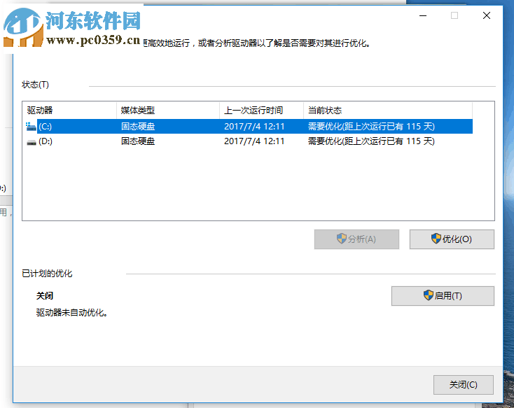Click last run time in D: row
Screen dimensions: 514x408
coord(254,141)
